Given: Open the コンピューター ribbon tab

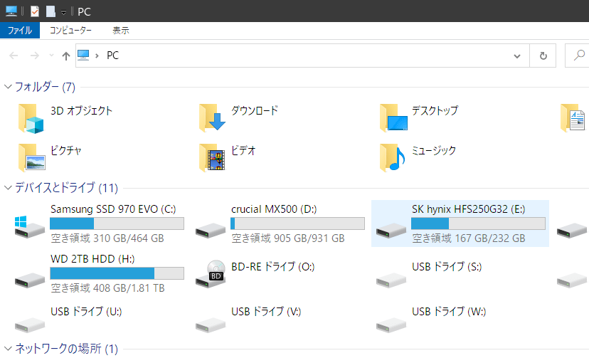Looking at the screenshot, I should 70,30.
